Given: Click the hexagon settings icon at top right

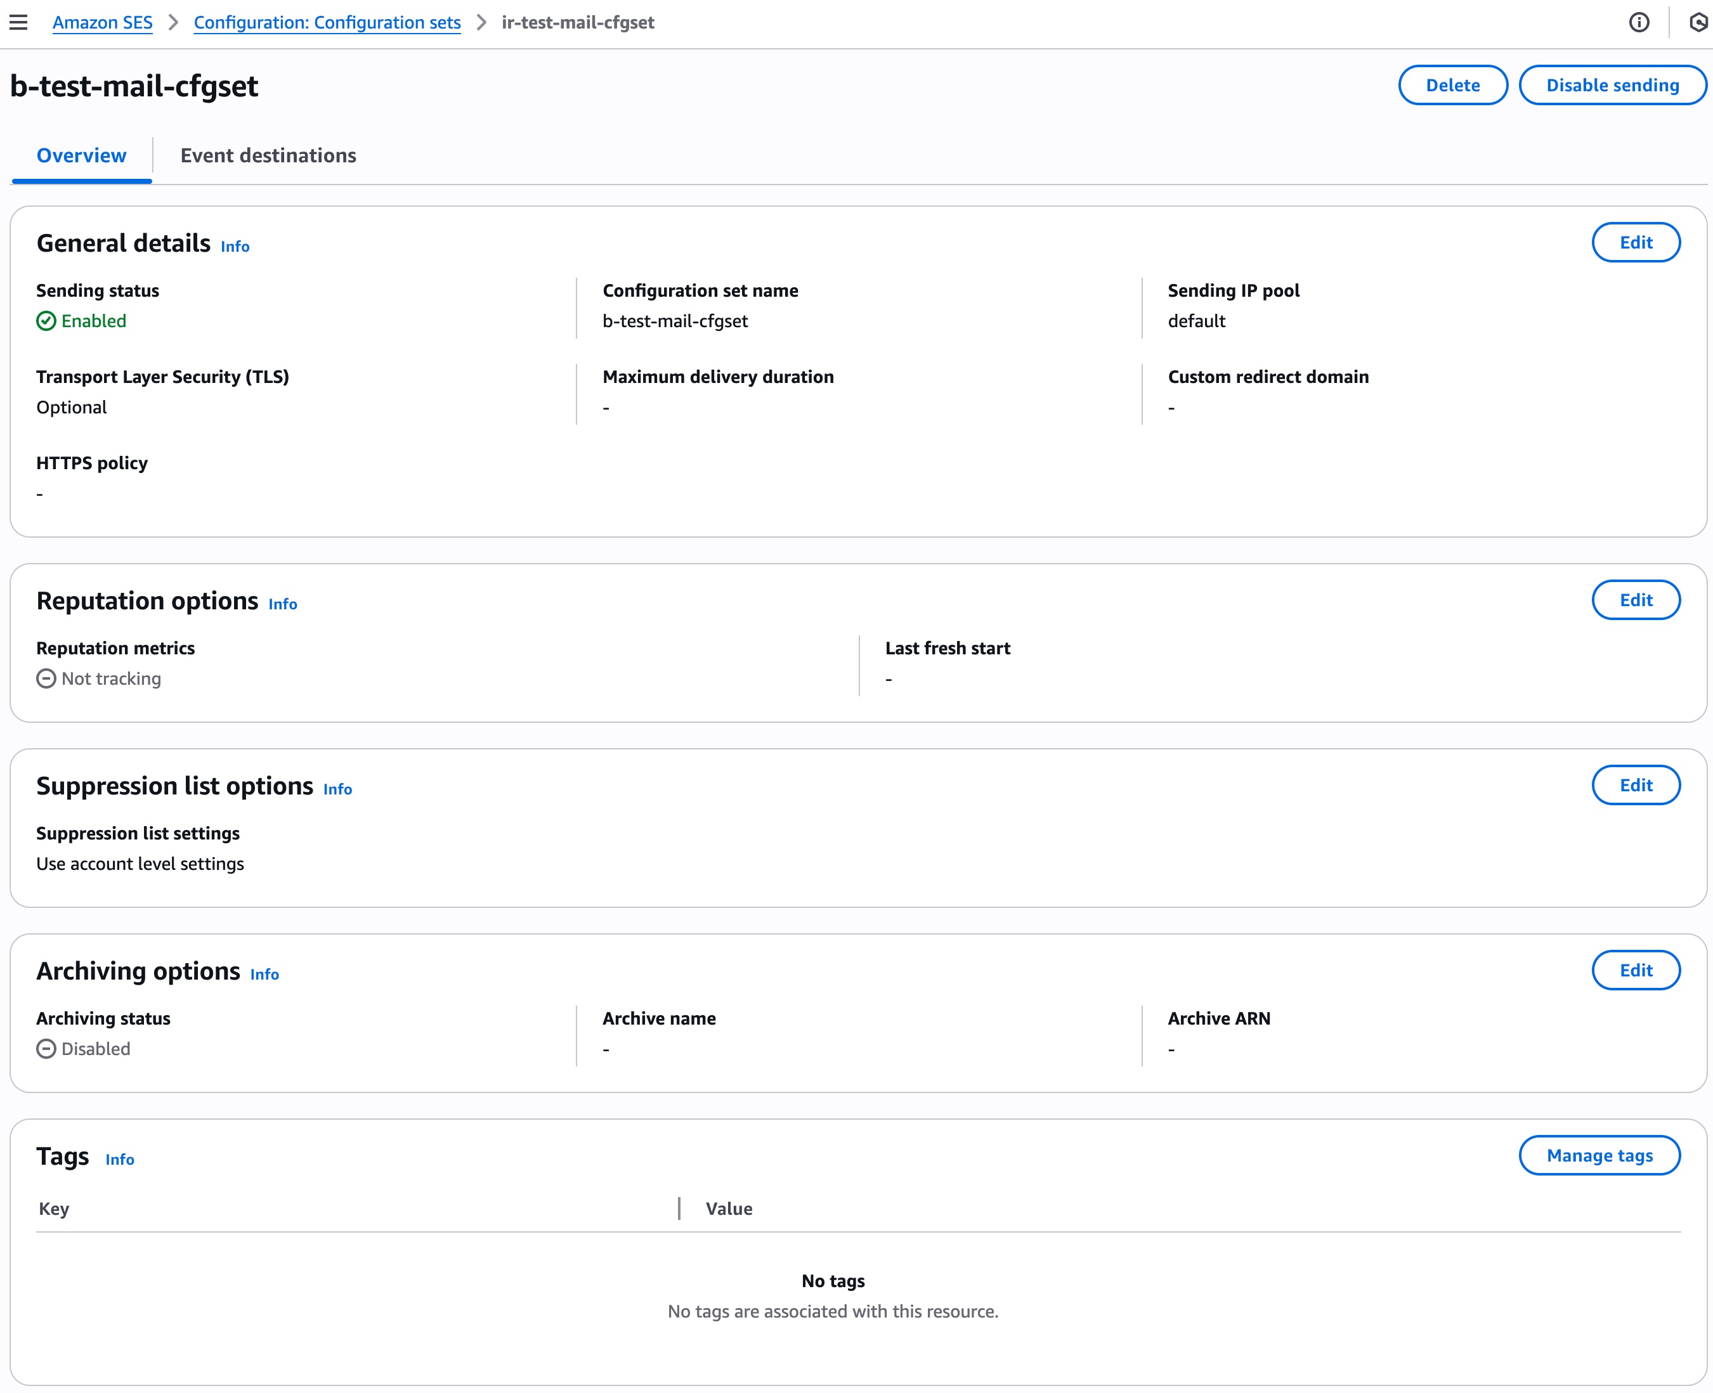Looking at the screenshot, I should (1698, 22).
